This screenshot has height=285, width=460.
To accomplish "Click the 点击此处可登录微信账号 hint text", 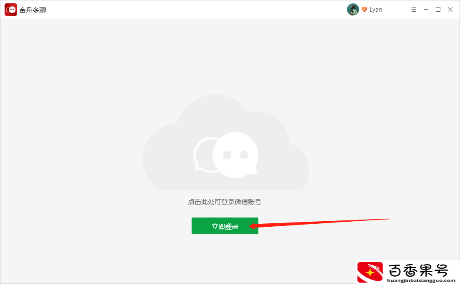I will coord(225,202).
